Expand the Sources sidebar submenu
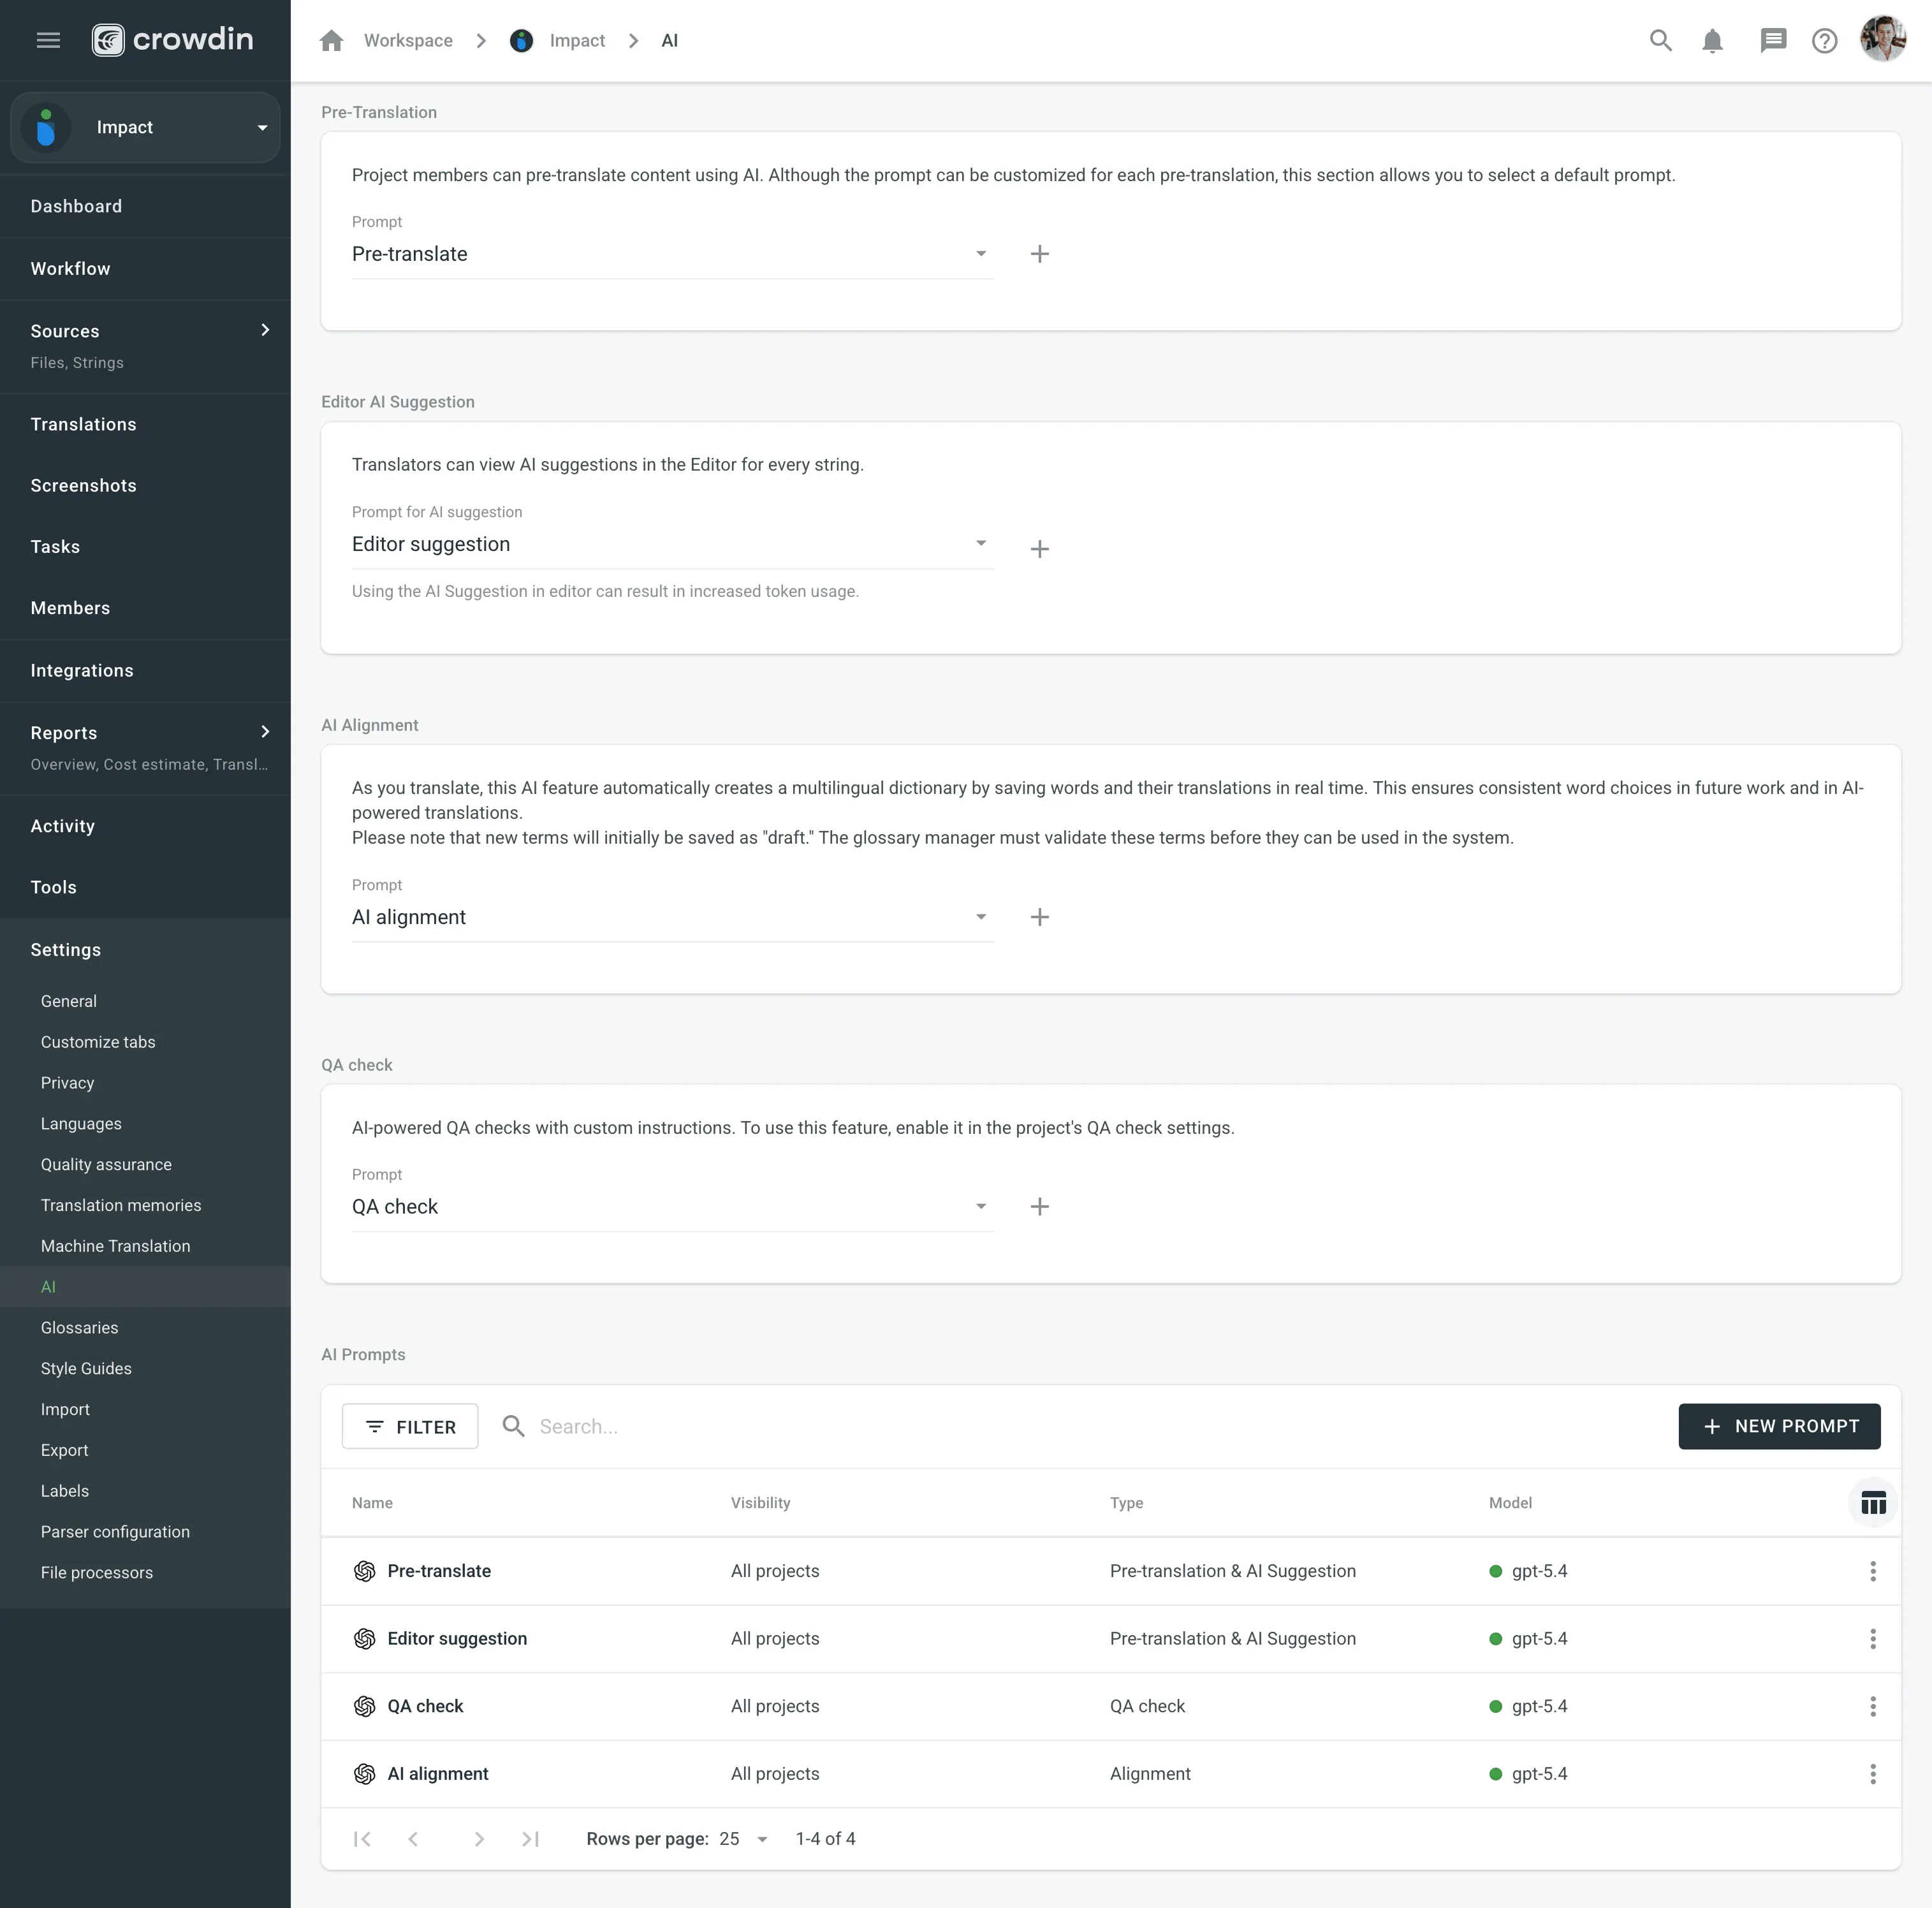 (265, 330)
